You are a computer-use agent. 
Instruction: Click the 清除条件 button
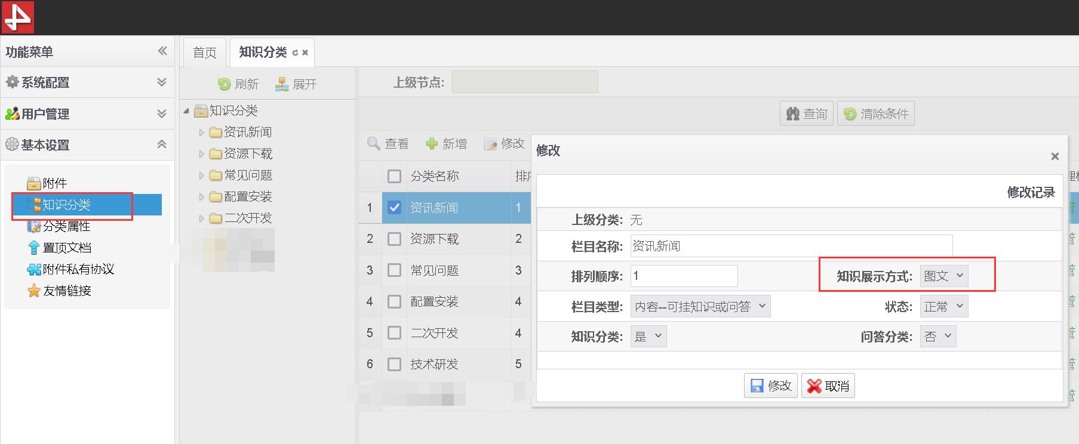pos(876,113)
